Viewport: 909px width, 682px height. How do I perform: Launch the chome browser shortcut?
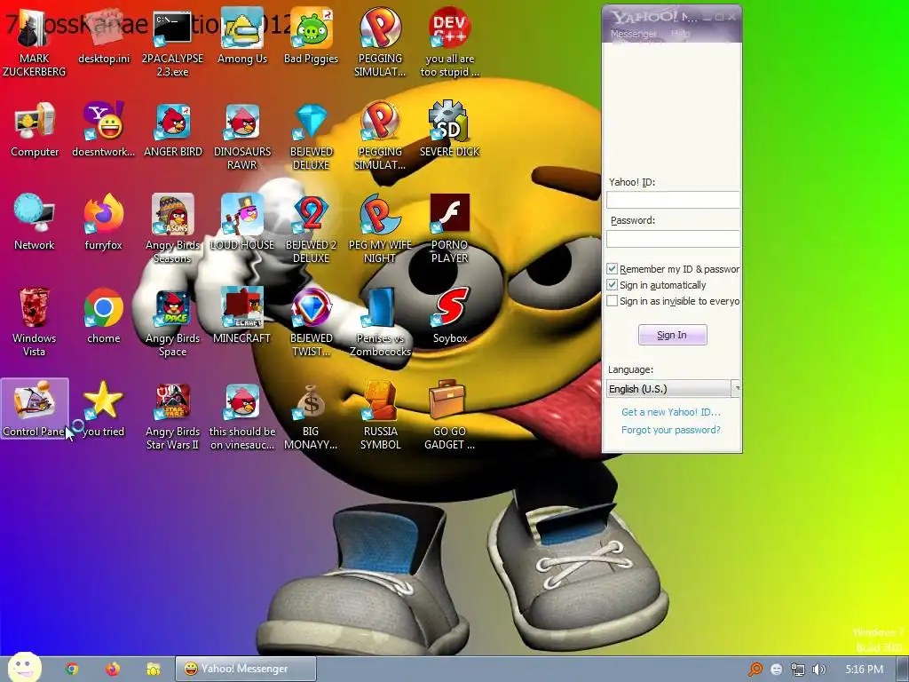(104, 317)
